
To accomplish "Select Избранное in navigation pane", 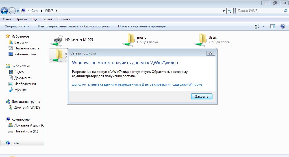I will (20, 36).
